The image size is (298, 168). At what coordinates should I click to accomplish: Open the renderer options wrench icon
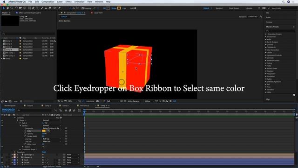[x=261, y=17]
